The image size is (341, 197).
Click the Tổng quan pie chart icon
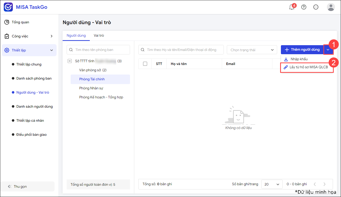7,22
